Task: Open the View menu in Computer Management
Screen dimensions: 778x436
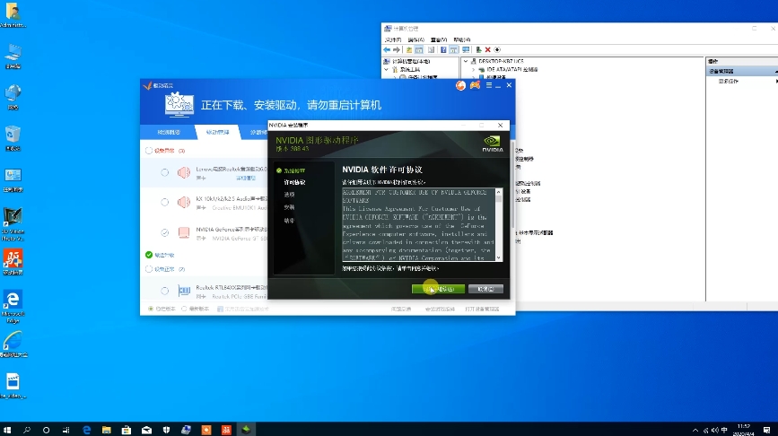Action: (439, 39)
